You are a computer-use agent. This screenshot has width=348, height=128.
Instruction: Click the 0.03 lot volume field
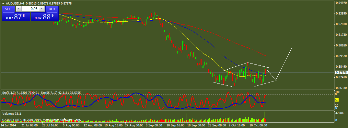pos(30,9)
